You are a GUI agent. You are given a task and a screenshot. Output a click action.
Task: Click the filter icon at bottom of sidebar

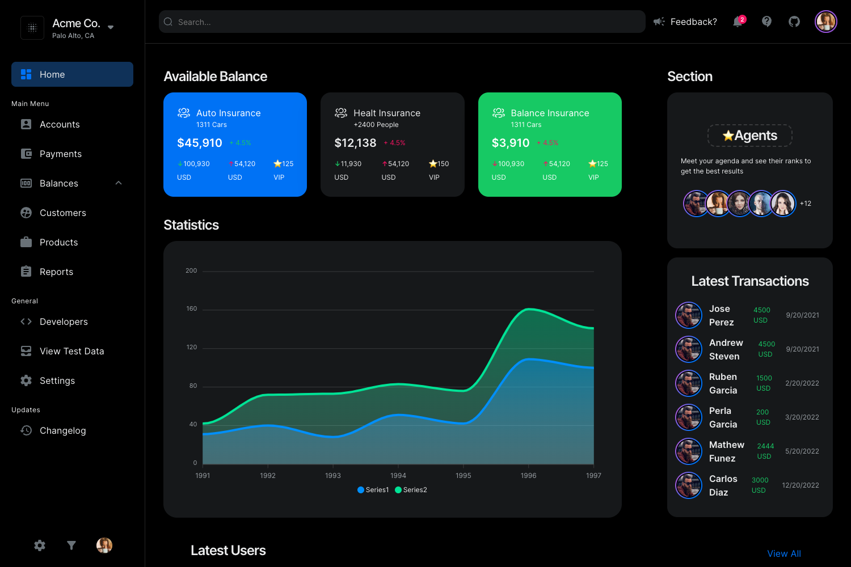click(x=71, y=545)
